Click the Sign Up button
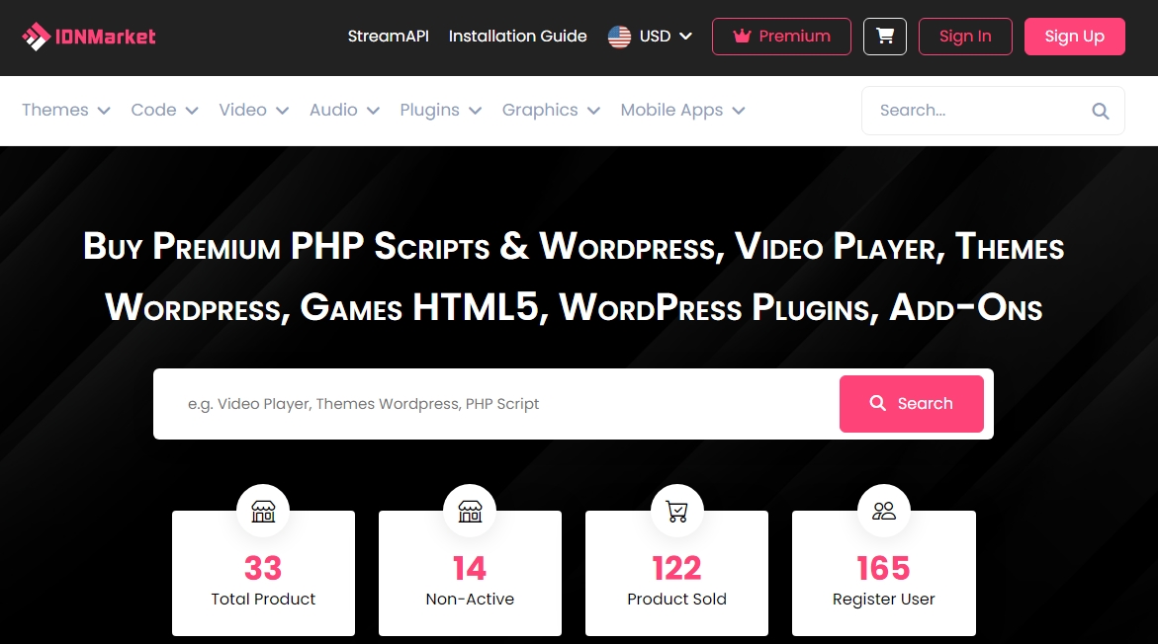 (x=1075, y=36)
